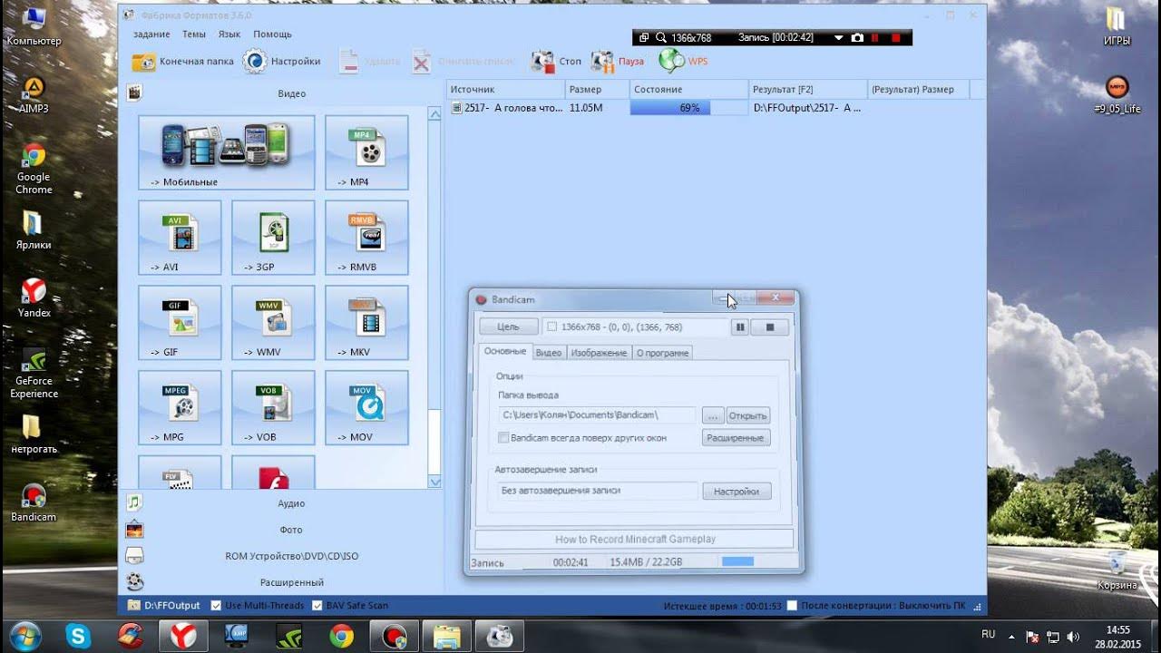Stop conversion with the Стоп button
This screenshot has height=653, width=1161.
click(556, 62)
